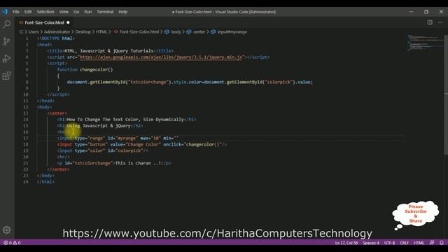Open the Help menu
The image size is (448, 252).
pos(123,12)
